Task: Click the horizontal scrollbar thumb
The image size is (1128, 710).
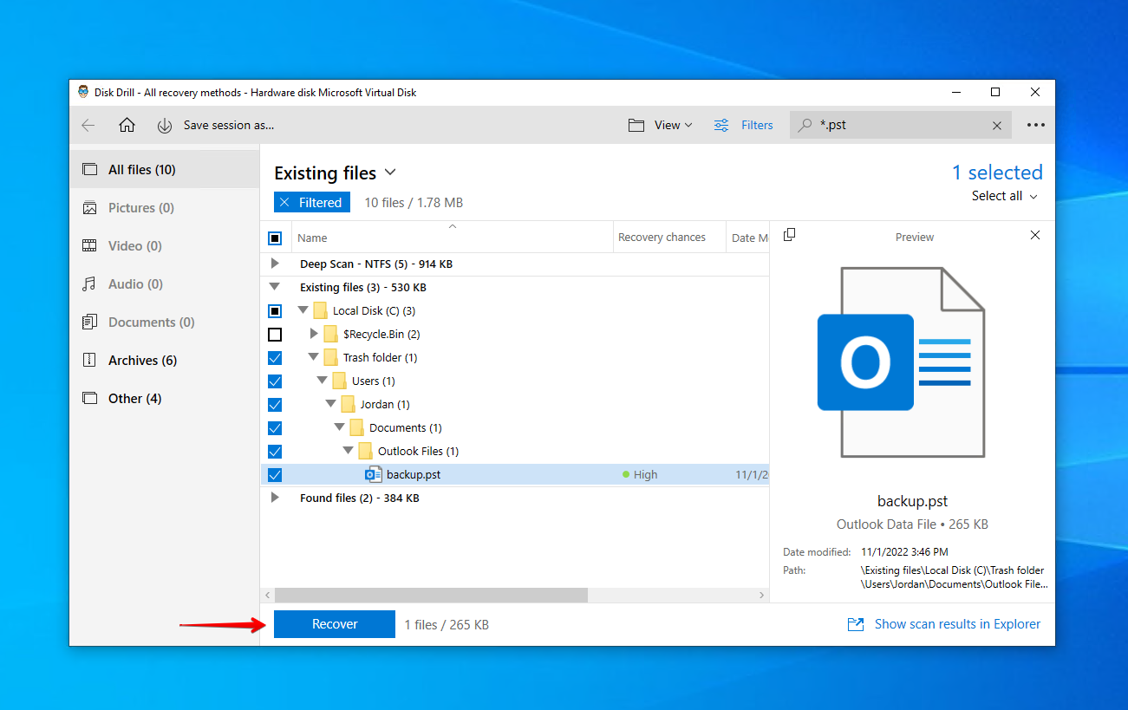Action: coord(432,596)
